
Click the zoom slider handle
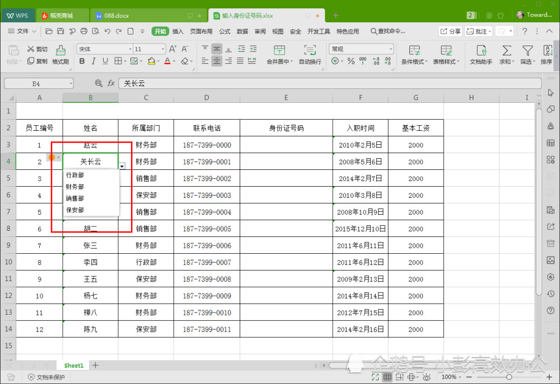509,377
